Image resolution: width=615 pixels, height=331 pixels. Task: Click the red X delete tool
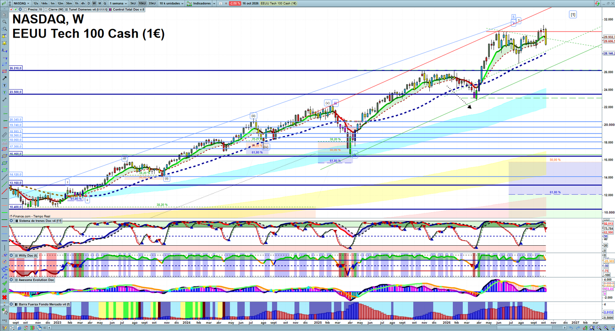(4, 297)
